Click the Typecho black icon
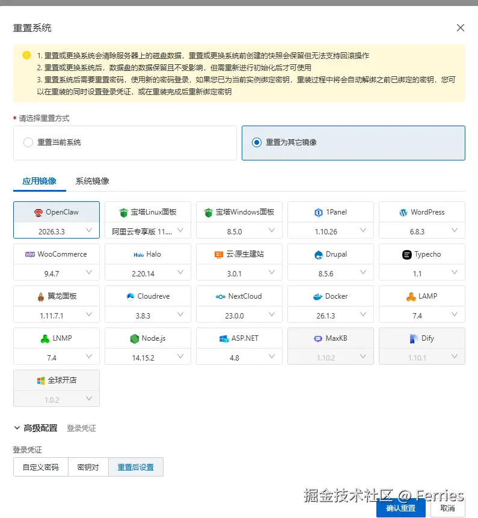478x518 pixels. 407,255
